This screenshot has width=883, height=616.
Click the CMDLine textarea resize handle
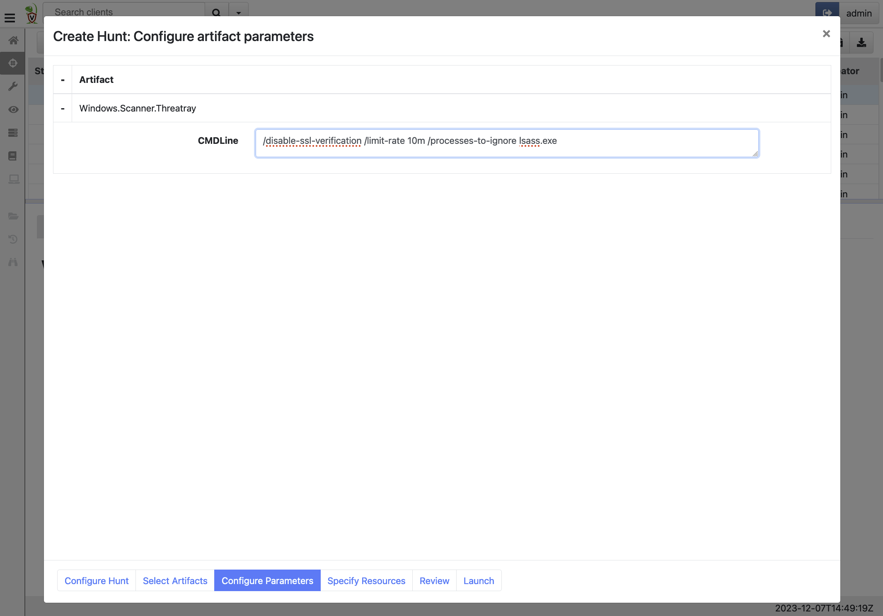(x=755, y=154)
